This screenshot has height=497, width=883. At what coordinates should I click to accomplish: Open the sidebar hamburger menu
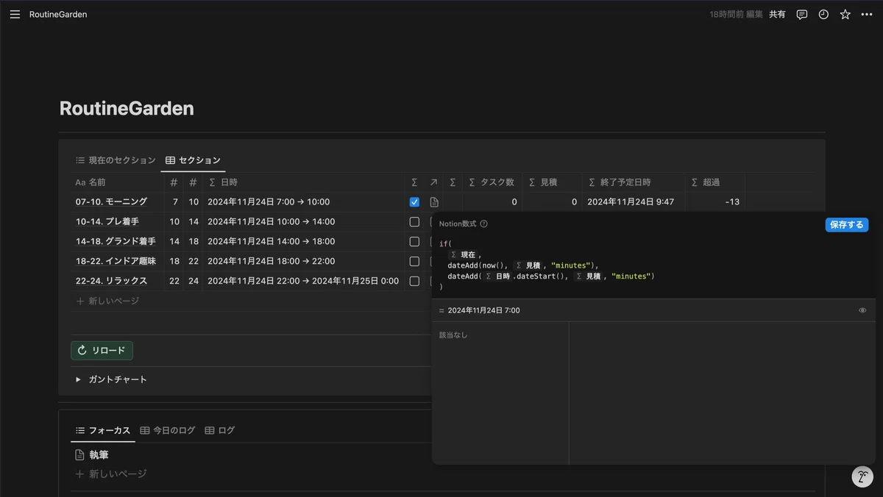[x=15, y=14]
